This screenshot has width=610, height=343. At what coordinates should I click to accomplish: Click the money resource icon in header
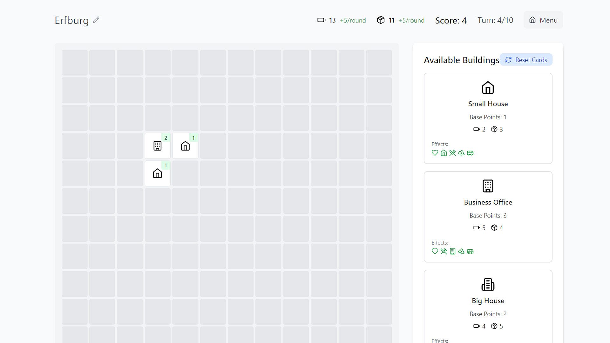tap(321, 20)
